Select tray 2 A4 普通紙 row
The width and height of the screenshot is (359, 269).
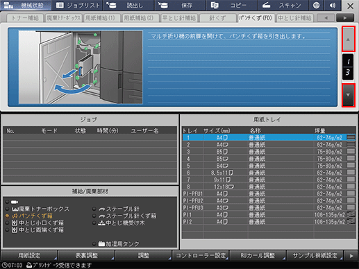point(269,145)
